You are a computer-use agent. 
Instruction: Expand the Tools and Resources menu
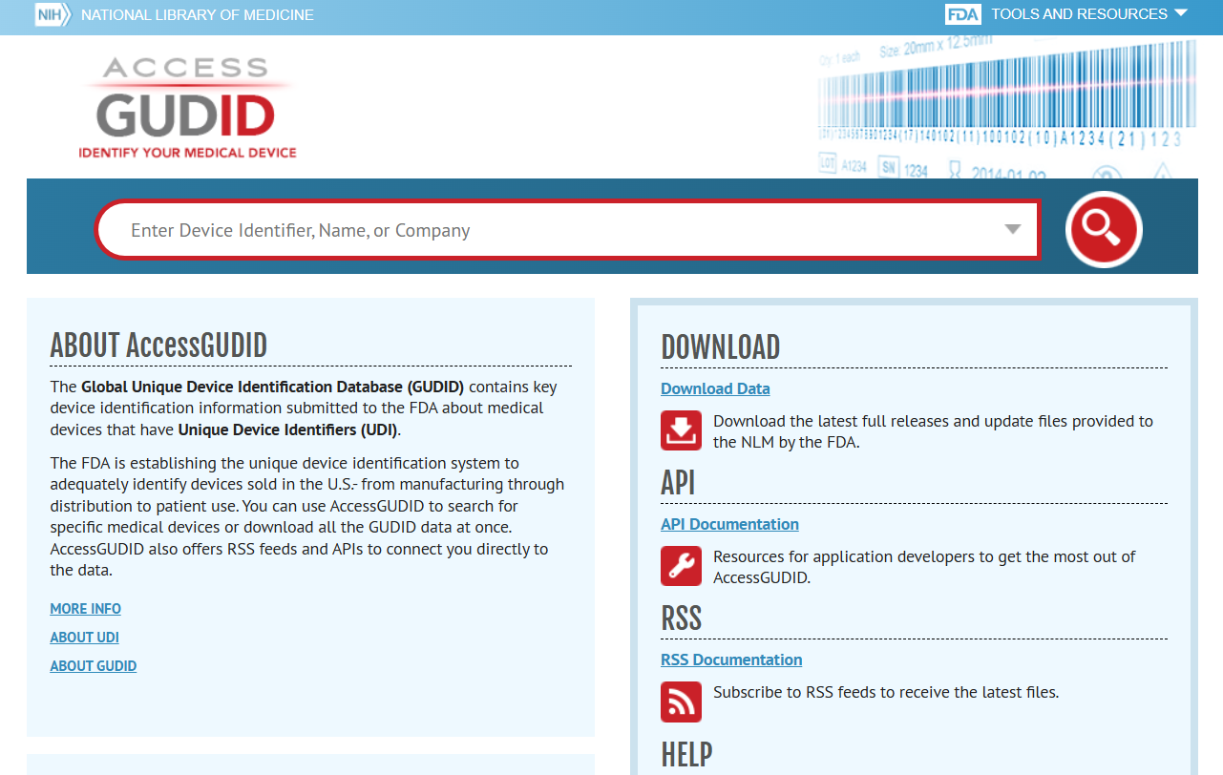[x=1089, y=14]
